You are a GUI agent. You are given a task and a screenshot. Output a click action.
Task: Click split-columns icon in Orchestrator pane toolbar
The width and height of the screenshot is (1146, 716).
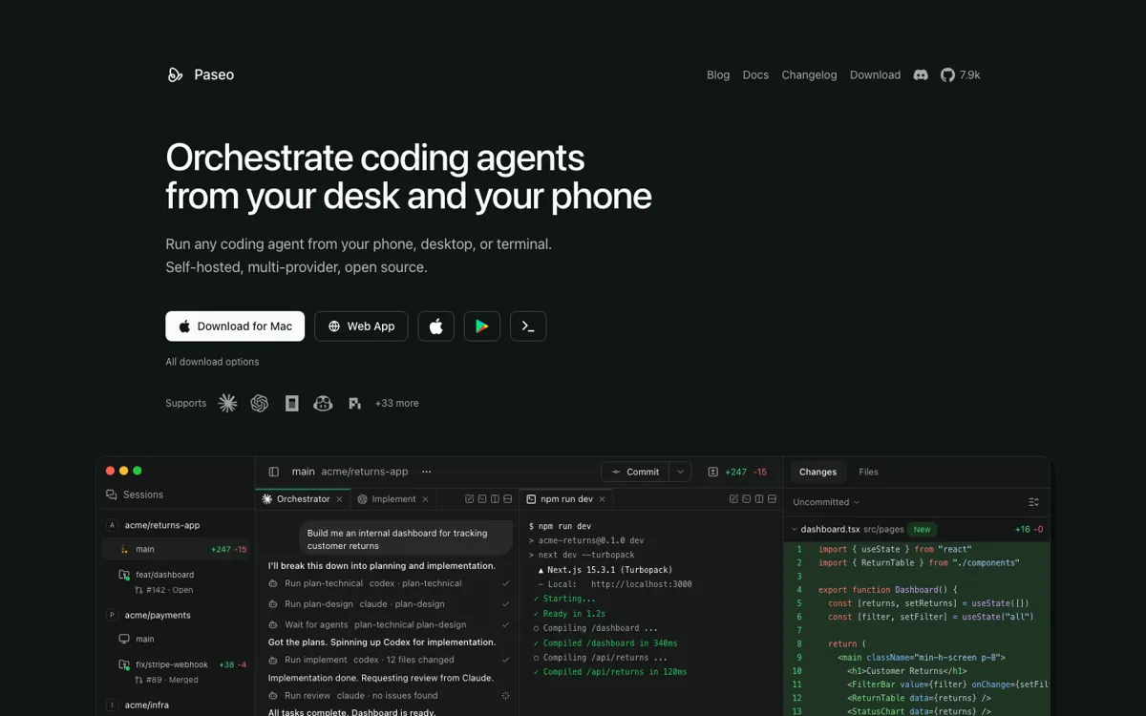coord(495,499)
